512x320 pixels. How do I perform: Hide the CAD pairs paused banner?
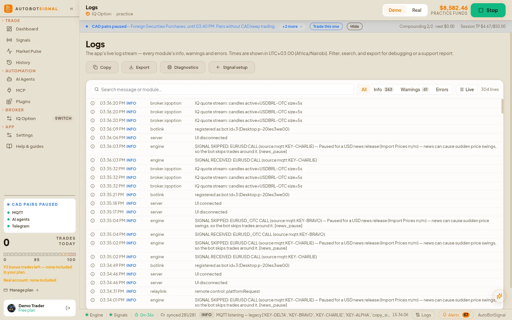355,27
